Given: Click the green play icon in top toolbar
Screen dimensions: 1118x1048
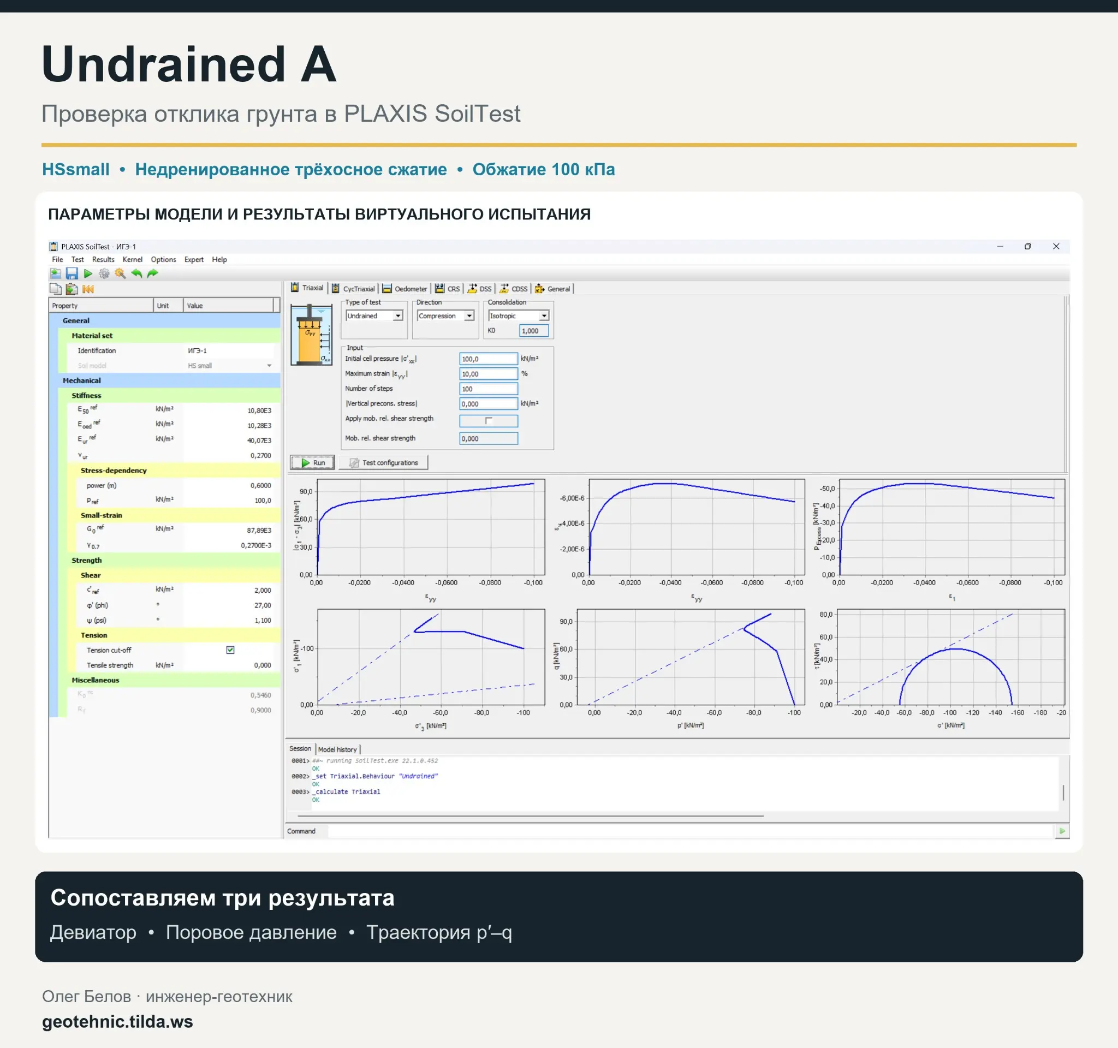Looking at the screenshot, I should (88, 274).
